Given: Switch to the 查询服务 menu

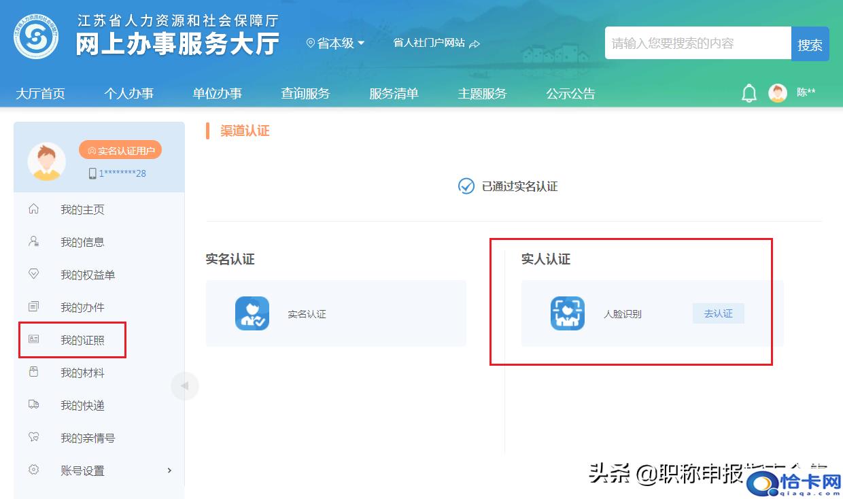Looking at the screenshot, I should coord(305,93).
